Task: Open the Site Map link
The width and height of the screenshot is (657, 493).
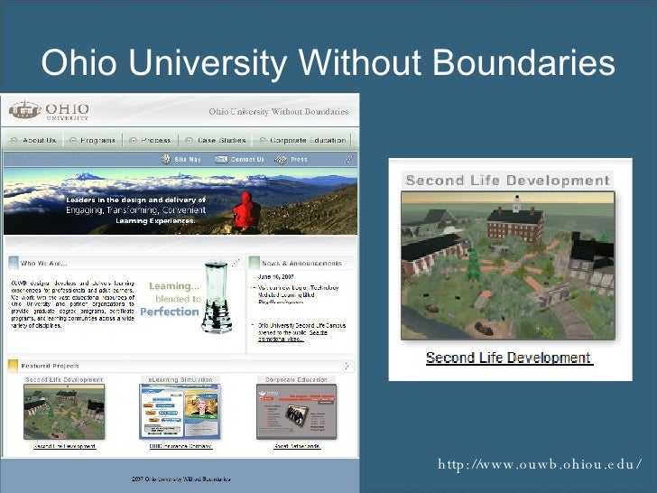Action: click(x=188, y=159)
